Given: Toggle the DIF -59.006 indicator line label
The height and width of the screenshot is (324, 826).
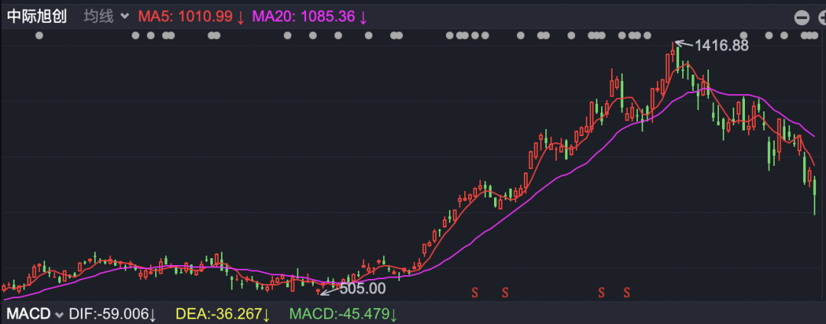Looking at the screenshot, I should click(112, 314).
